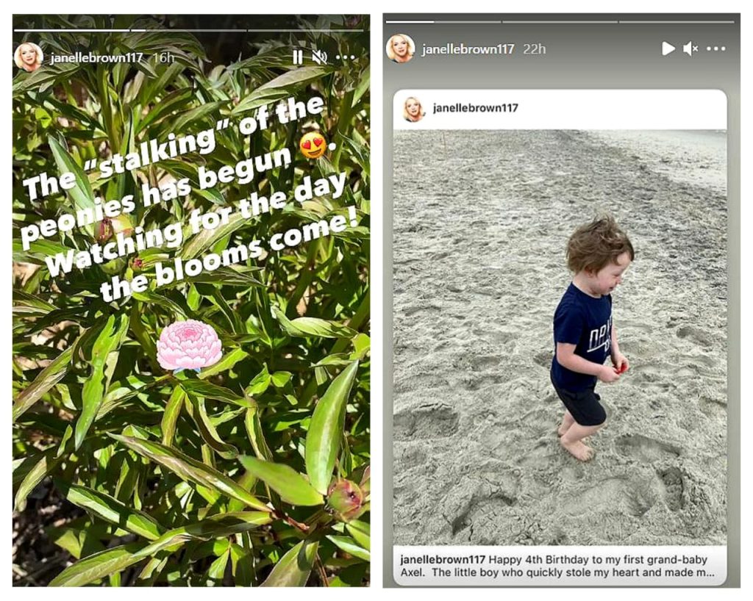Open more options on the peonies story
753x601 pixels.
pyautogui.click(x=346, y=57)
